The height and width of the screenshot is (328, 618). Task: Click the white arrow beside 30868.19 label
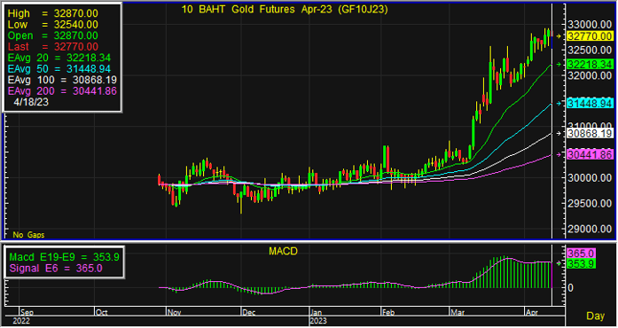[559, 133]
